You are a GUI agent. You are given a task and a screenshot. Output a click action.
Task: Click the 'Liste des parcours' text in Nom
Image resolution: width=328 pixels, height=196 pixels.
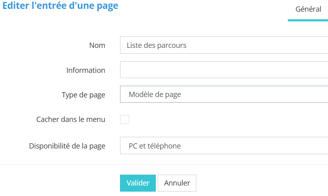pyautogui.click(x=157, y=45)
